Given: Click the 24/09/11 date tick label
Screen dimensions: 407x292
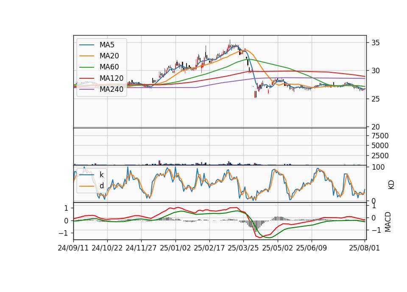Looking at the screenshot, I should pyautogui.click(x=73, y=248).
